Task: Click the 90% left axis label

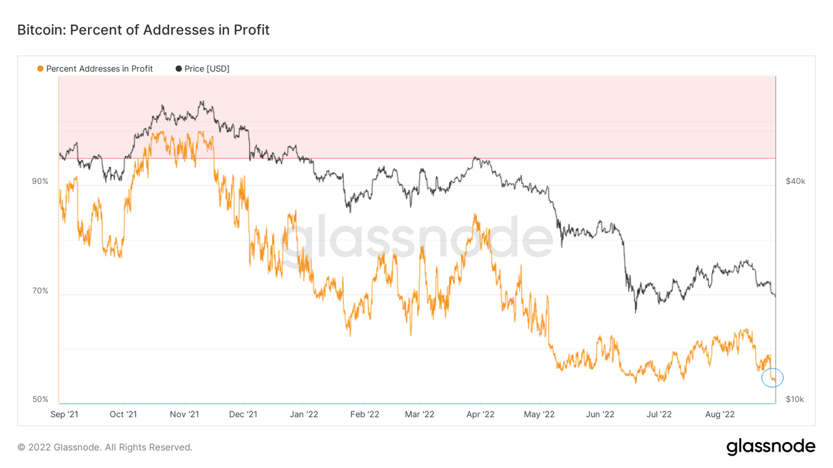Action: pos(40,181)
